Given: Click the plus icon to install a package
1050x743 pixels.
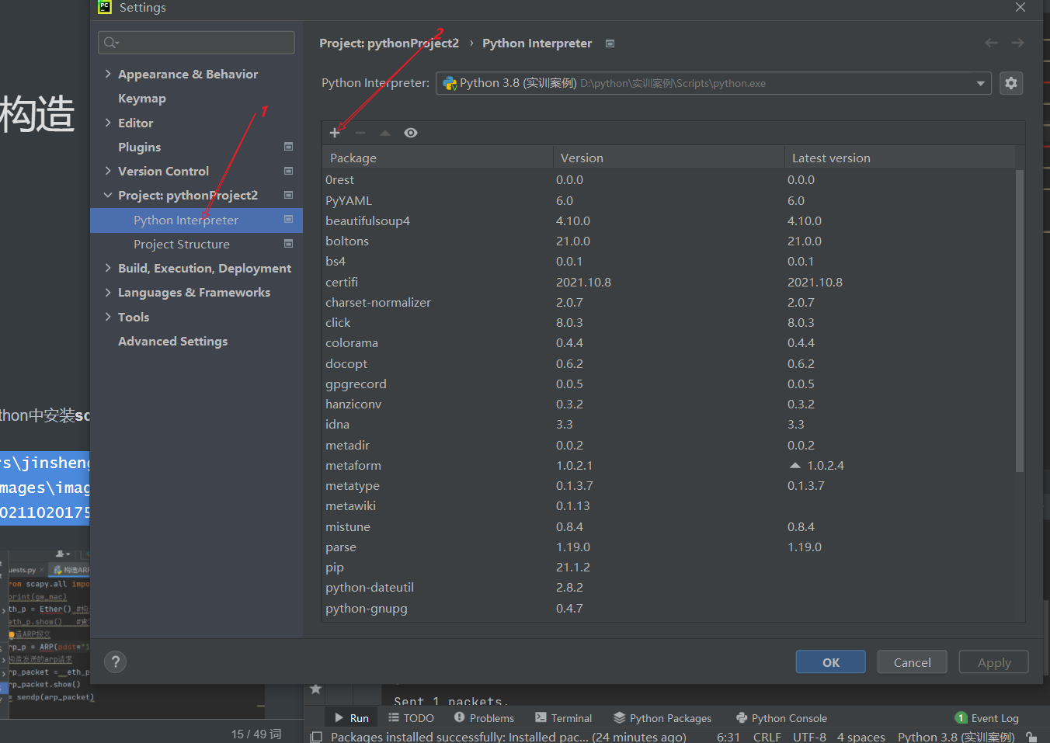Looking at the screenshot, I should pyautogui.click(x=335, y=133).
